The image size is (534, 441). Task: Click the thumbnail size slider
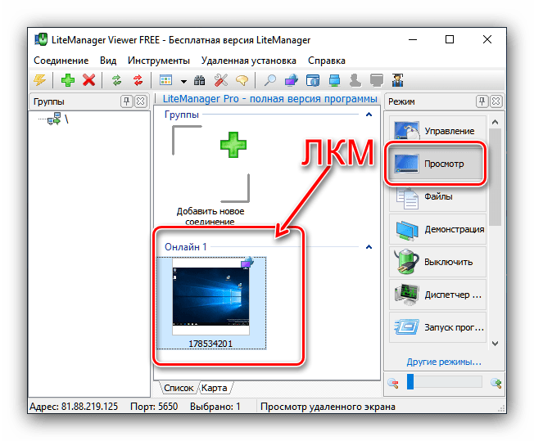coord(446,382)
